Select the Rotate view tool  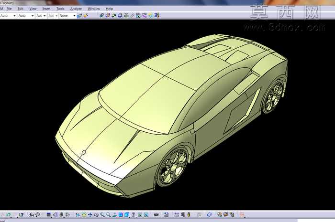pos(96,215)
